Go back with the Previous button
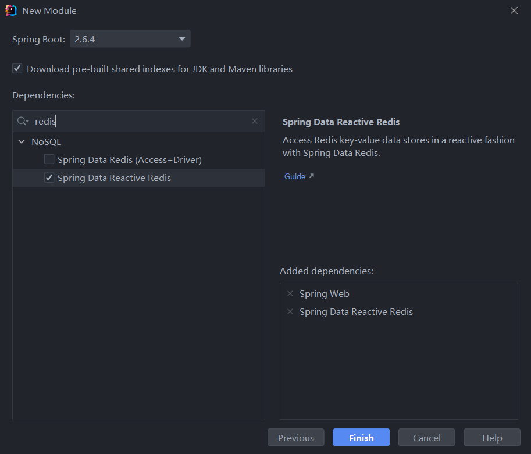Viewport: 531px width, 454px height. pyautogui.click(x=296, y=437)
